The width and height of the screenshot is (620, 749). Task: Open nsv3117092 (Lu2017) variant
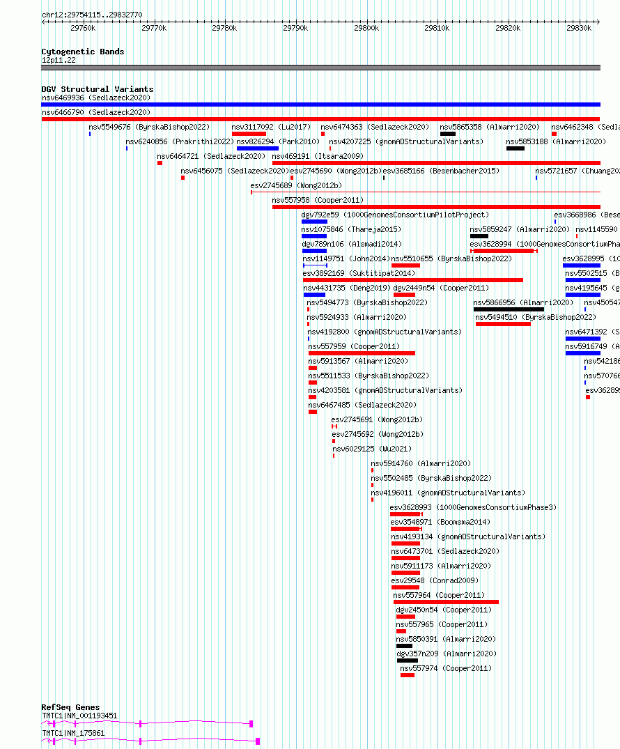(271, 127)
